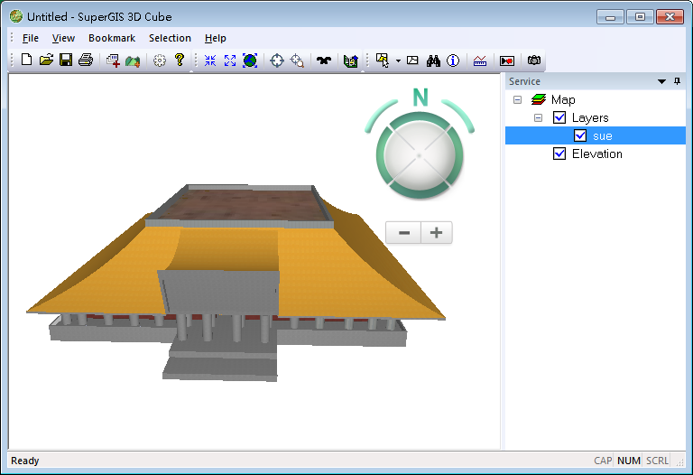Click the Add Layer icon with red plus
The height and width of the screenshot is (475, 693).
point(113,61)
